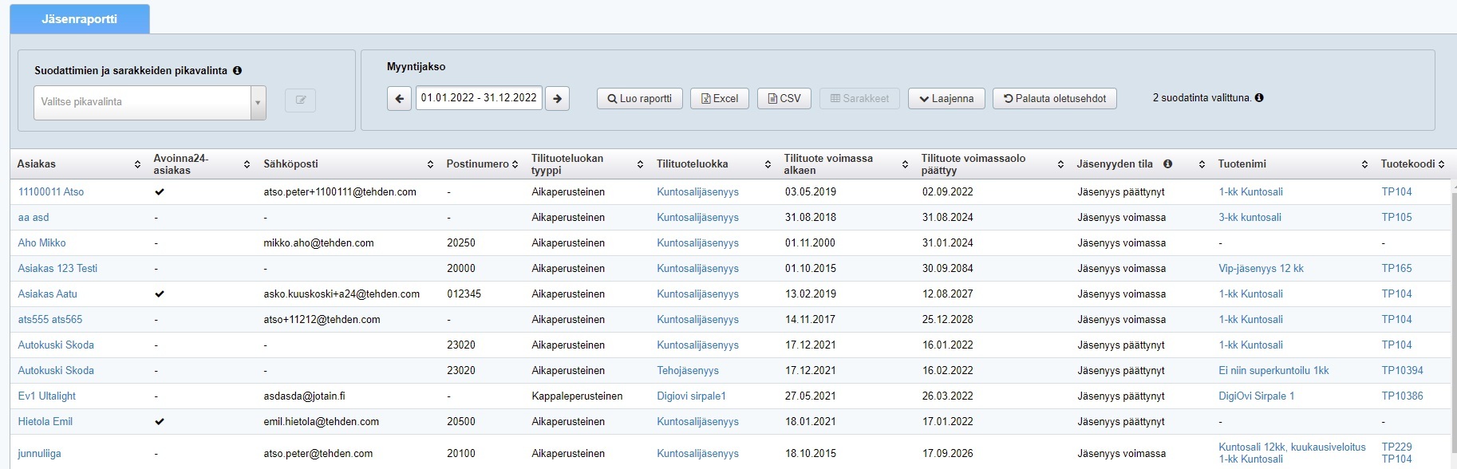1457x469 pixels.
Task: Sort by the Asiakas column arrows
Action: [137, 164]
